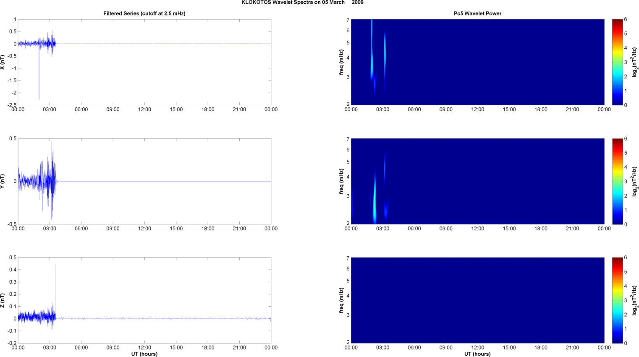Click the '7' frequency tick of bottom spectrogram
The height and width of the screenshot is (357, 639).
coord(348,258)
